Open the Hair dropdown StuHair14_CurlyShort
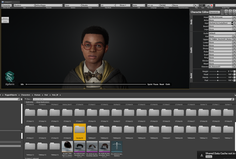The height and width of the screenshot is (159, 236). (220, 24)
